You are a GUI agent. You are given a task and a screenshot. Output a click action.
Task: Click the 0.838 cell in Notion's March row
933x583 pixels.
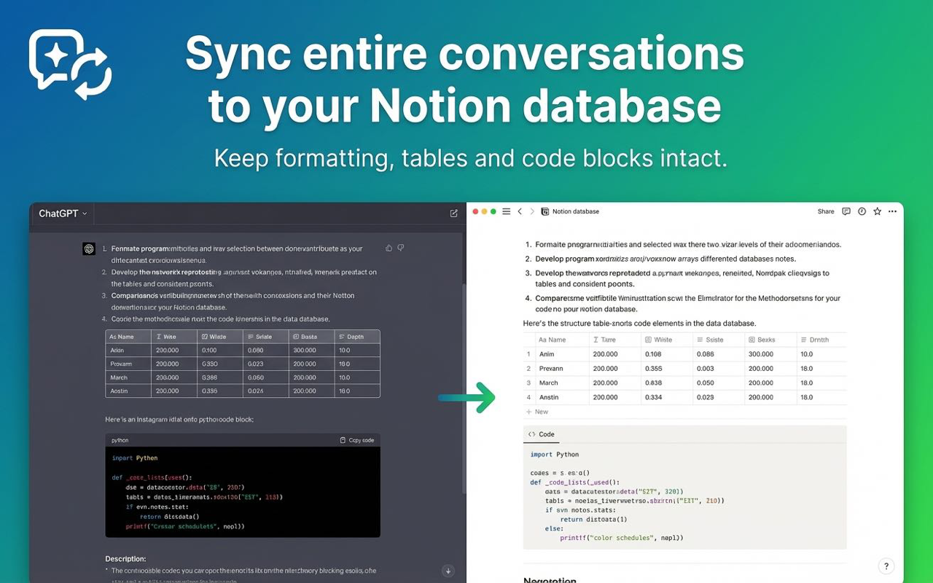point(666,383)
